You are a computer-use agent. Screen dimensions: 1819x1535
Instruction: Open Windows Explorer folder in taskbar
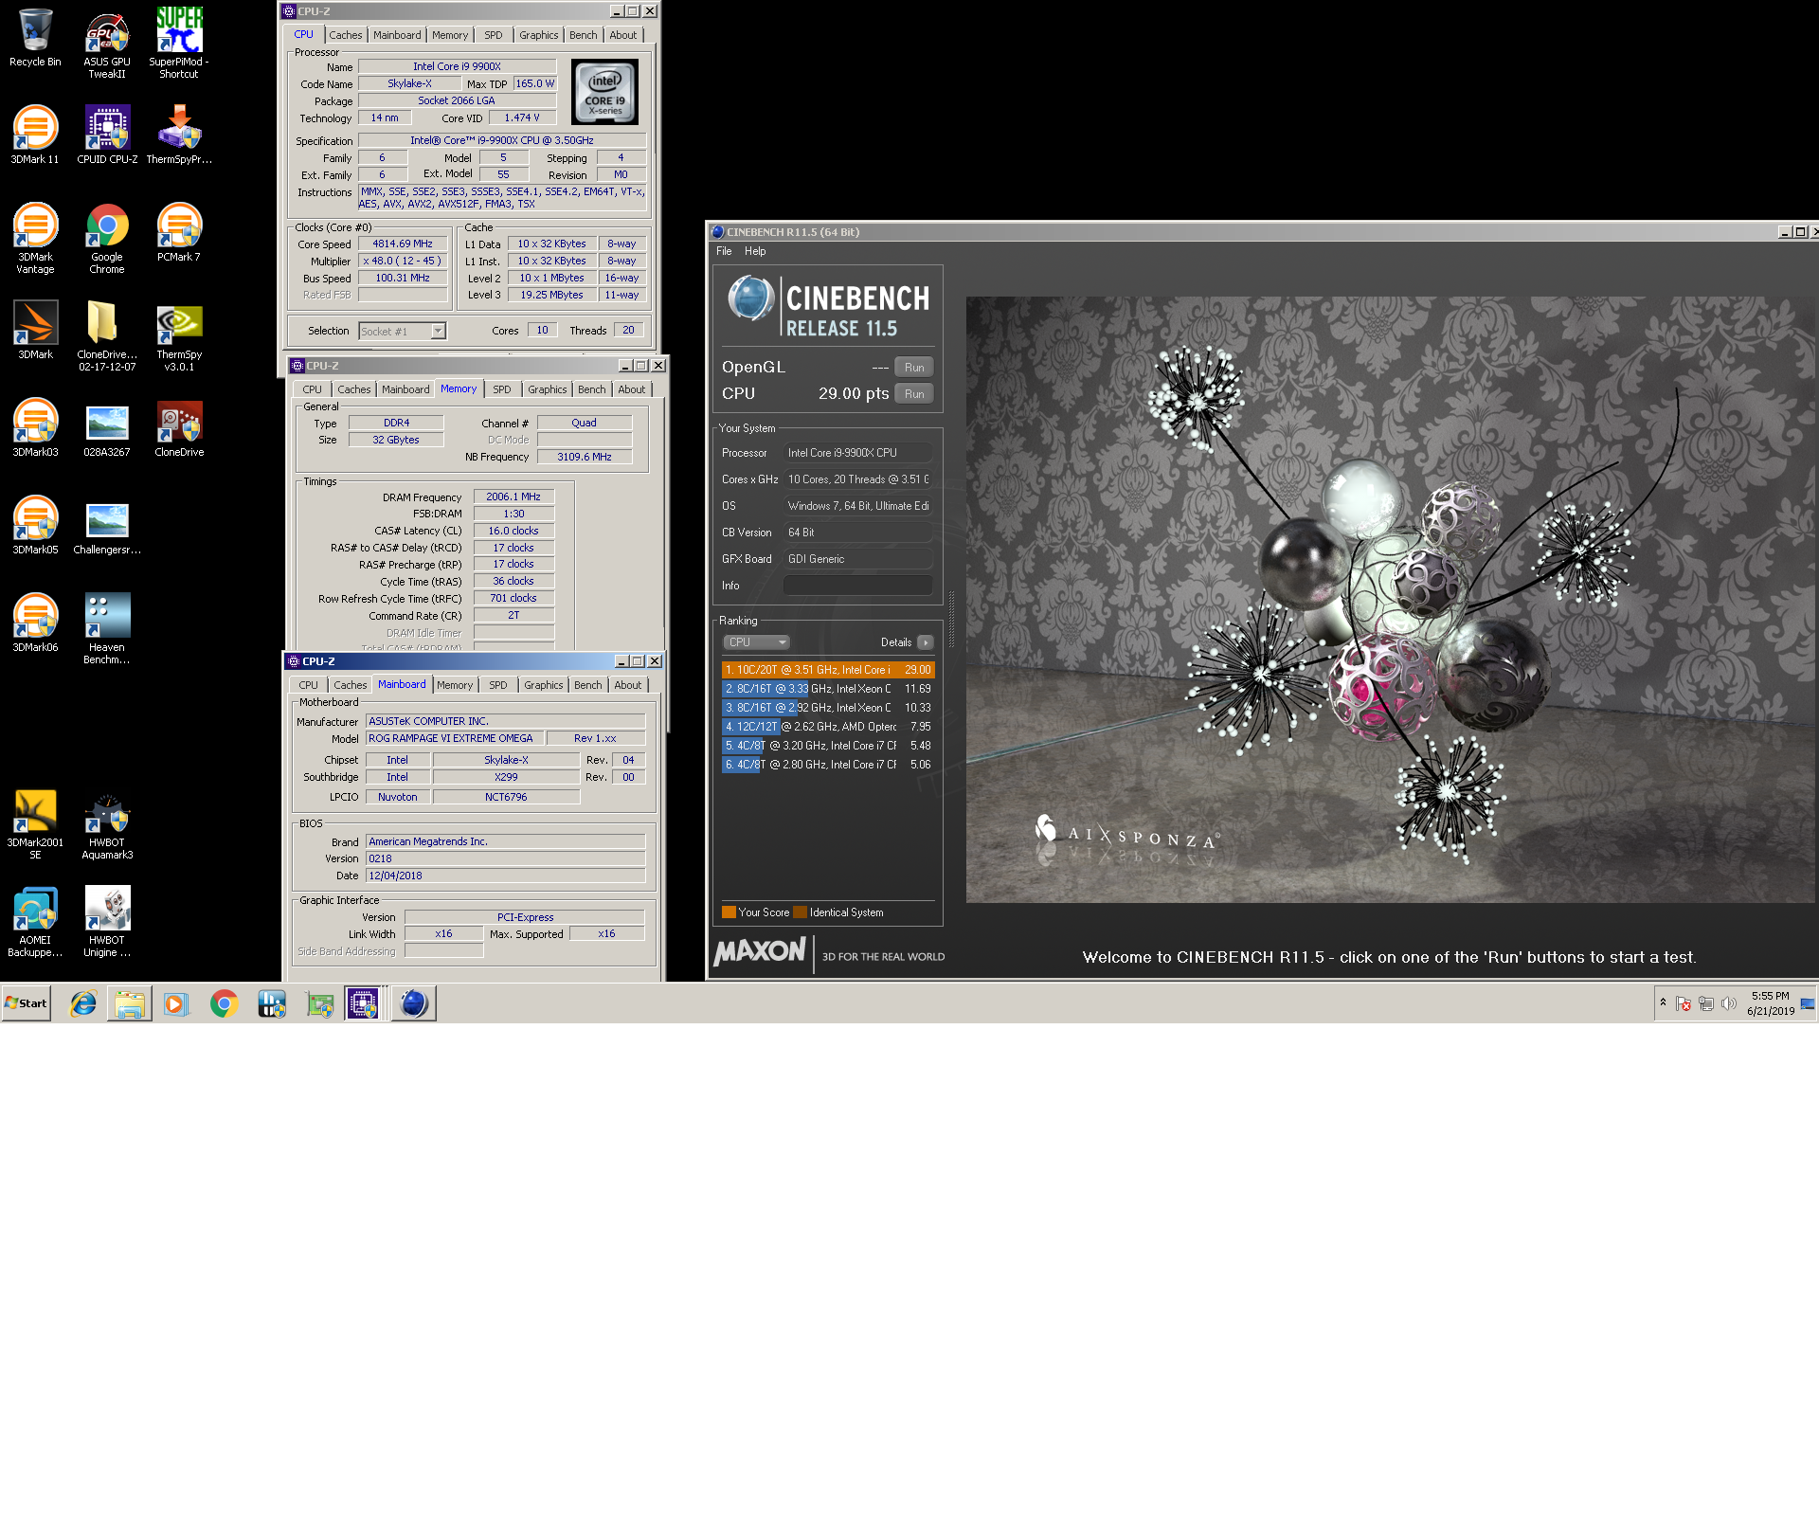tap(130, 1003)
